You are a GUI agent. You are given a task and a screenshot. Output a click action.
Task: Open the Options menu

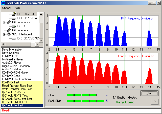tap(7, 8)
